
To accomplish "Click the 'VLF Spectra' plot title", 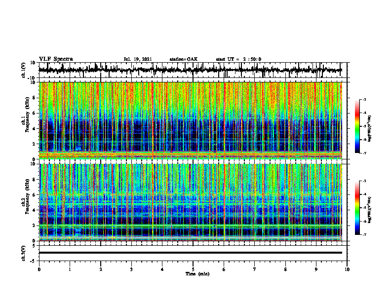I will 56,59.
